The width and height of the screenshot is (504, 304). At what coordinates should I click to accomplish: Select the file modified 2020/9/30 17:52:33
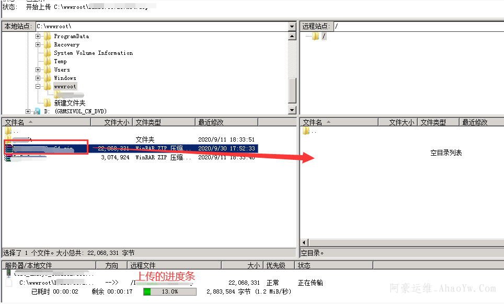tap(131, 148)
